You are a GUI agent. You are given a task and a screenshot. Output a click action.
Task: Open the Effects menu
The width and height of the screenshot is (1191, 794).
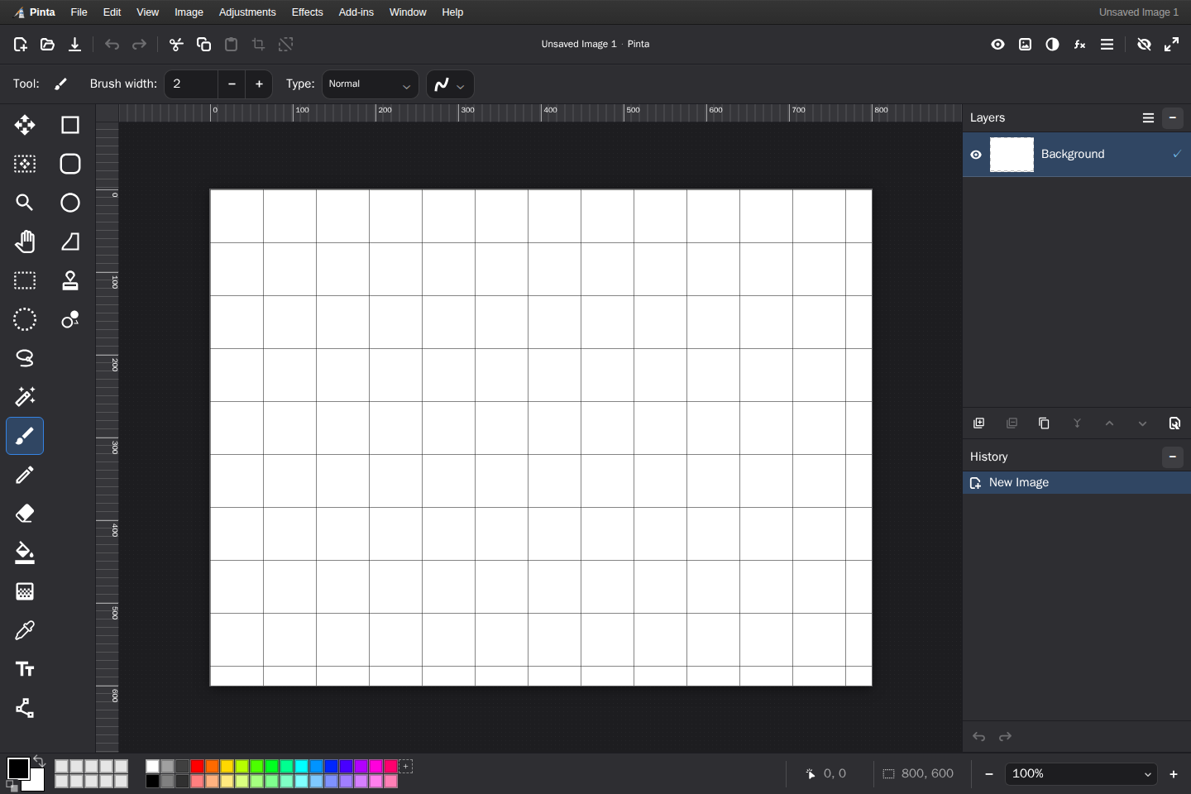[308, 12]
